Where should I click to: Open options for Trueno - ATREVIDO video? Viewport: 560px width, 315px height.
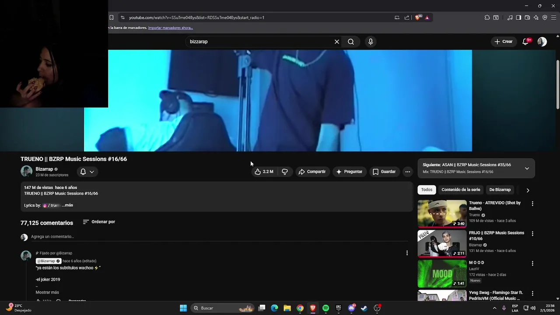[x=532, y=203]
